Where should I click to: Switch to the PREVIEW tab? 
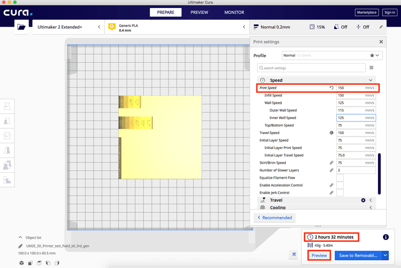click(199, 12)
